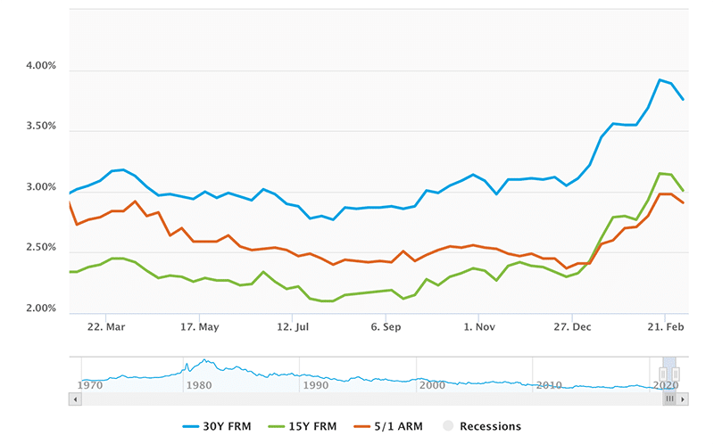Jump navigator to the 1980 peak
The image size is (714, 444).
204,362
